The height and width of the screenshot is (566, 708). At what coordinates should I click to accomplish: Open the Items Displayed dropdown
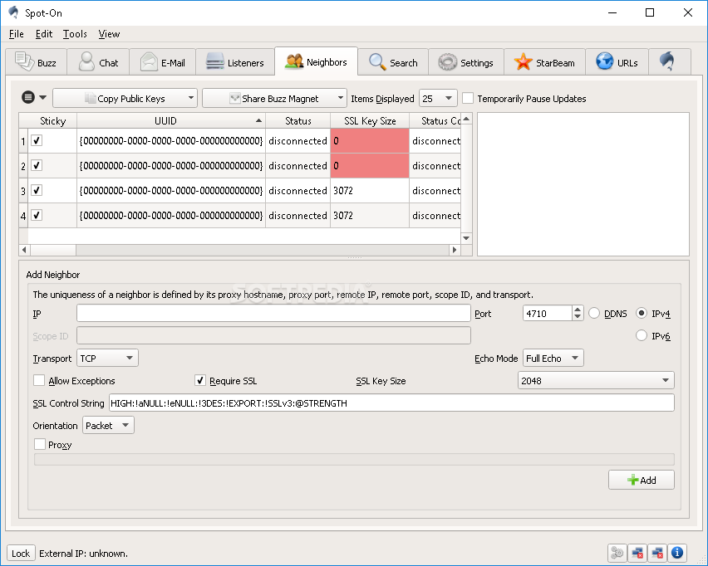coord(438,98)
